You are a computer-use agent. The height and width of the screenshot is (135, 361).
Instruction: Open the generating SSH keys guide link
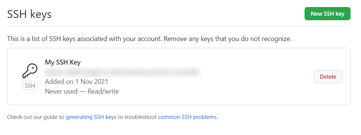click(91, 117)
